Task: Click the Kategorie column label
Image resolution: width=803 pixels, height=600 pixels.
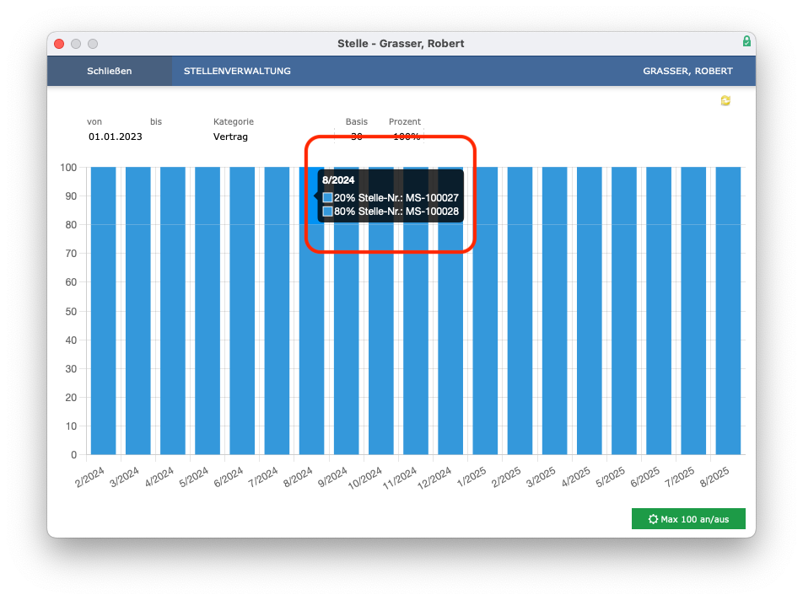Action: 234,121
